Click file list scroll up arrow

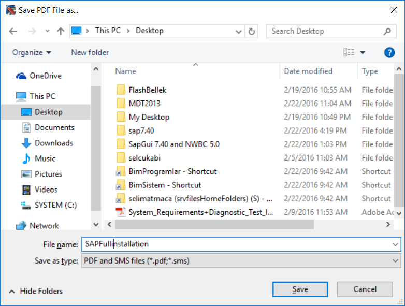(399, 69)
